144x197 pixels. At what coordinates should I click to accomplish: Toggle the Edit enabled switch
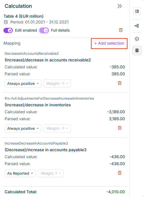tap(8, 30)
